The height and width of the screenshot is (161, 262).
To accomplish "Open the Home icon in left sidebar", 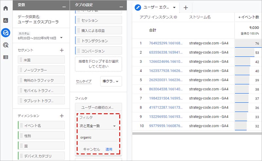I will pos(6,8).
